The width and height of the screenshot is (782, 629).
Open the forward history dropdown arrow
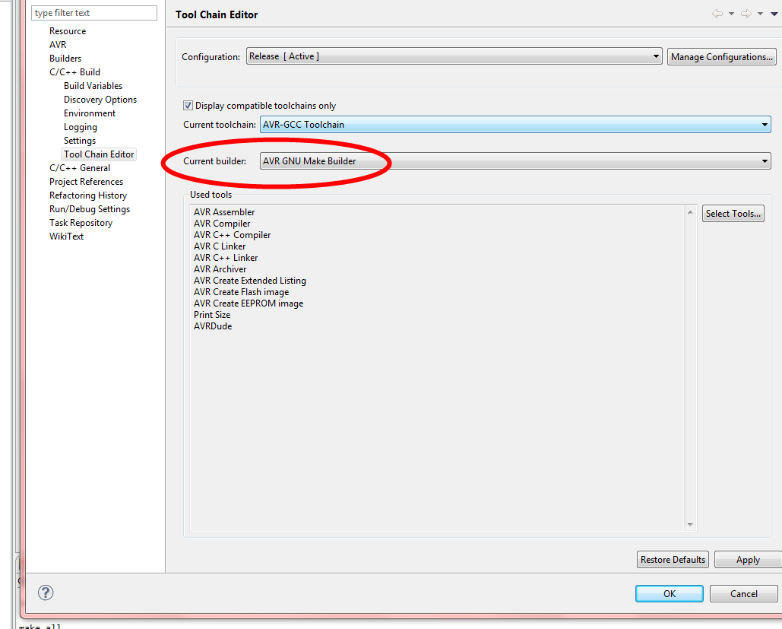[760, 14]
